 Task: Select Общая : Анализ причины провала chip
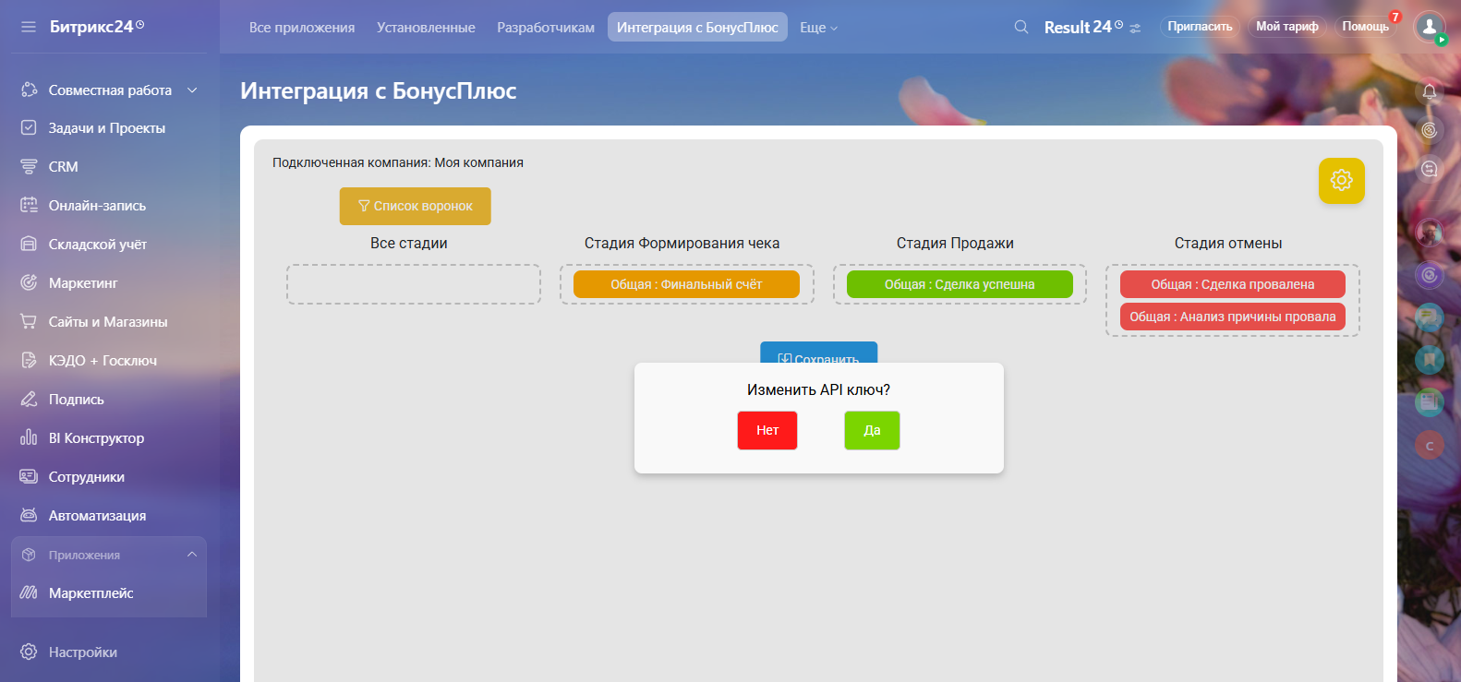(x=1233, y=317)
